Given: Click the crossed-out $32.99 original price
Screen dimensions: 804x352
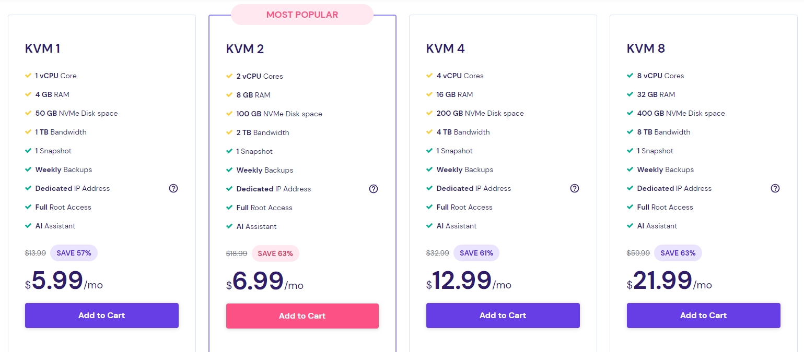Looking at the screenshot, I should (438, 253).
